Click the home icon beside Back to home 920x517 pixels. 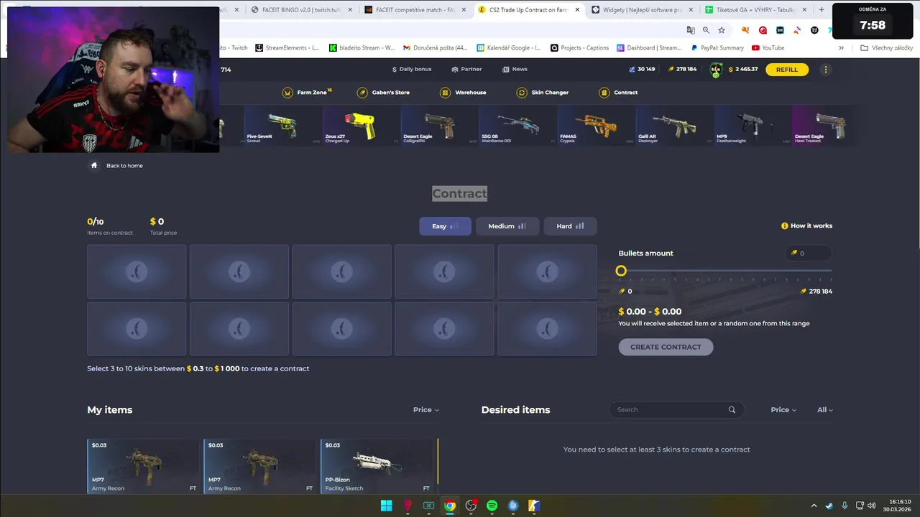93,165
